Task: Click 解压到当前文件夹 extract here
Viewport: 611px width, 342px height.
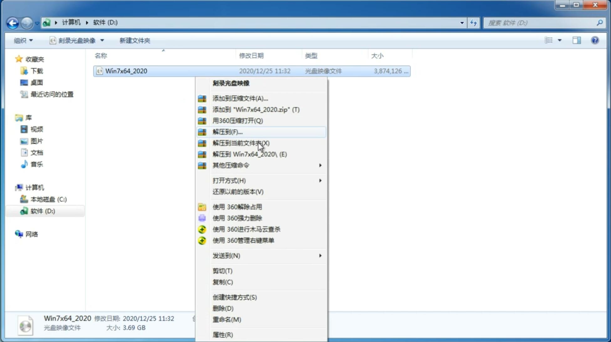Action: [x=241, y=143]
